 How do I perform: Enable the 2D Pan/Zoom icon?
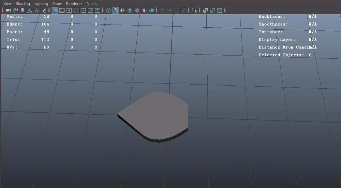click(x=37, y=10)
